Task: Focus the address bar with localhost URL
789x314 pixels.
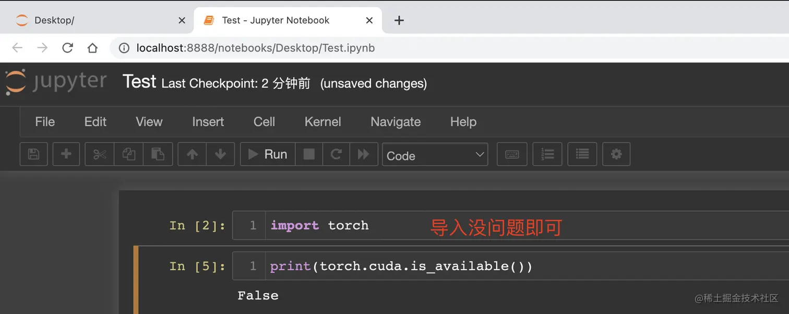Action: pos(449,48)
